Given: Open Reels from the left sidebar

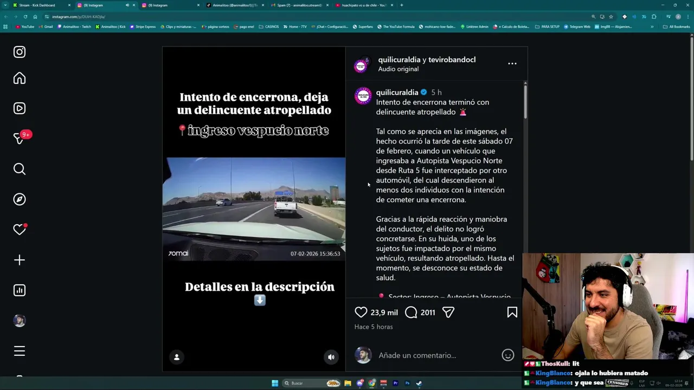Looking at the screenshot, I should pyautogui.click(x=20, y=108).
